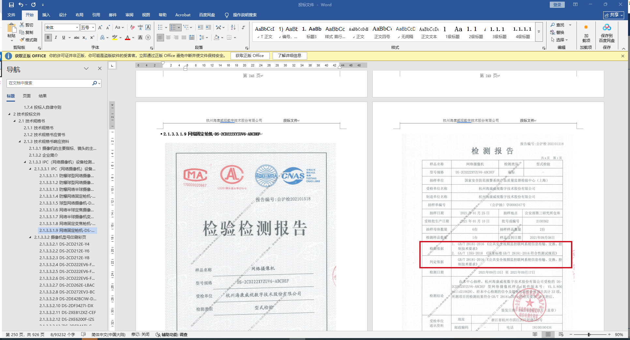
Task: Switch to the 布局 (Layout) ribbon tab
Action: [x=80, y=15]
